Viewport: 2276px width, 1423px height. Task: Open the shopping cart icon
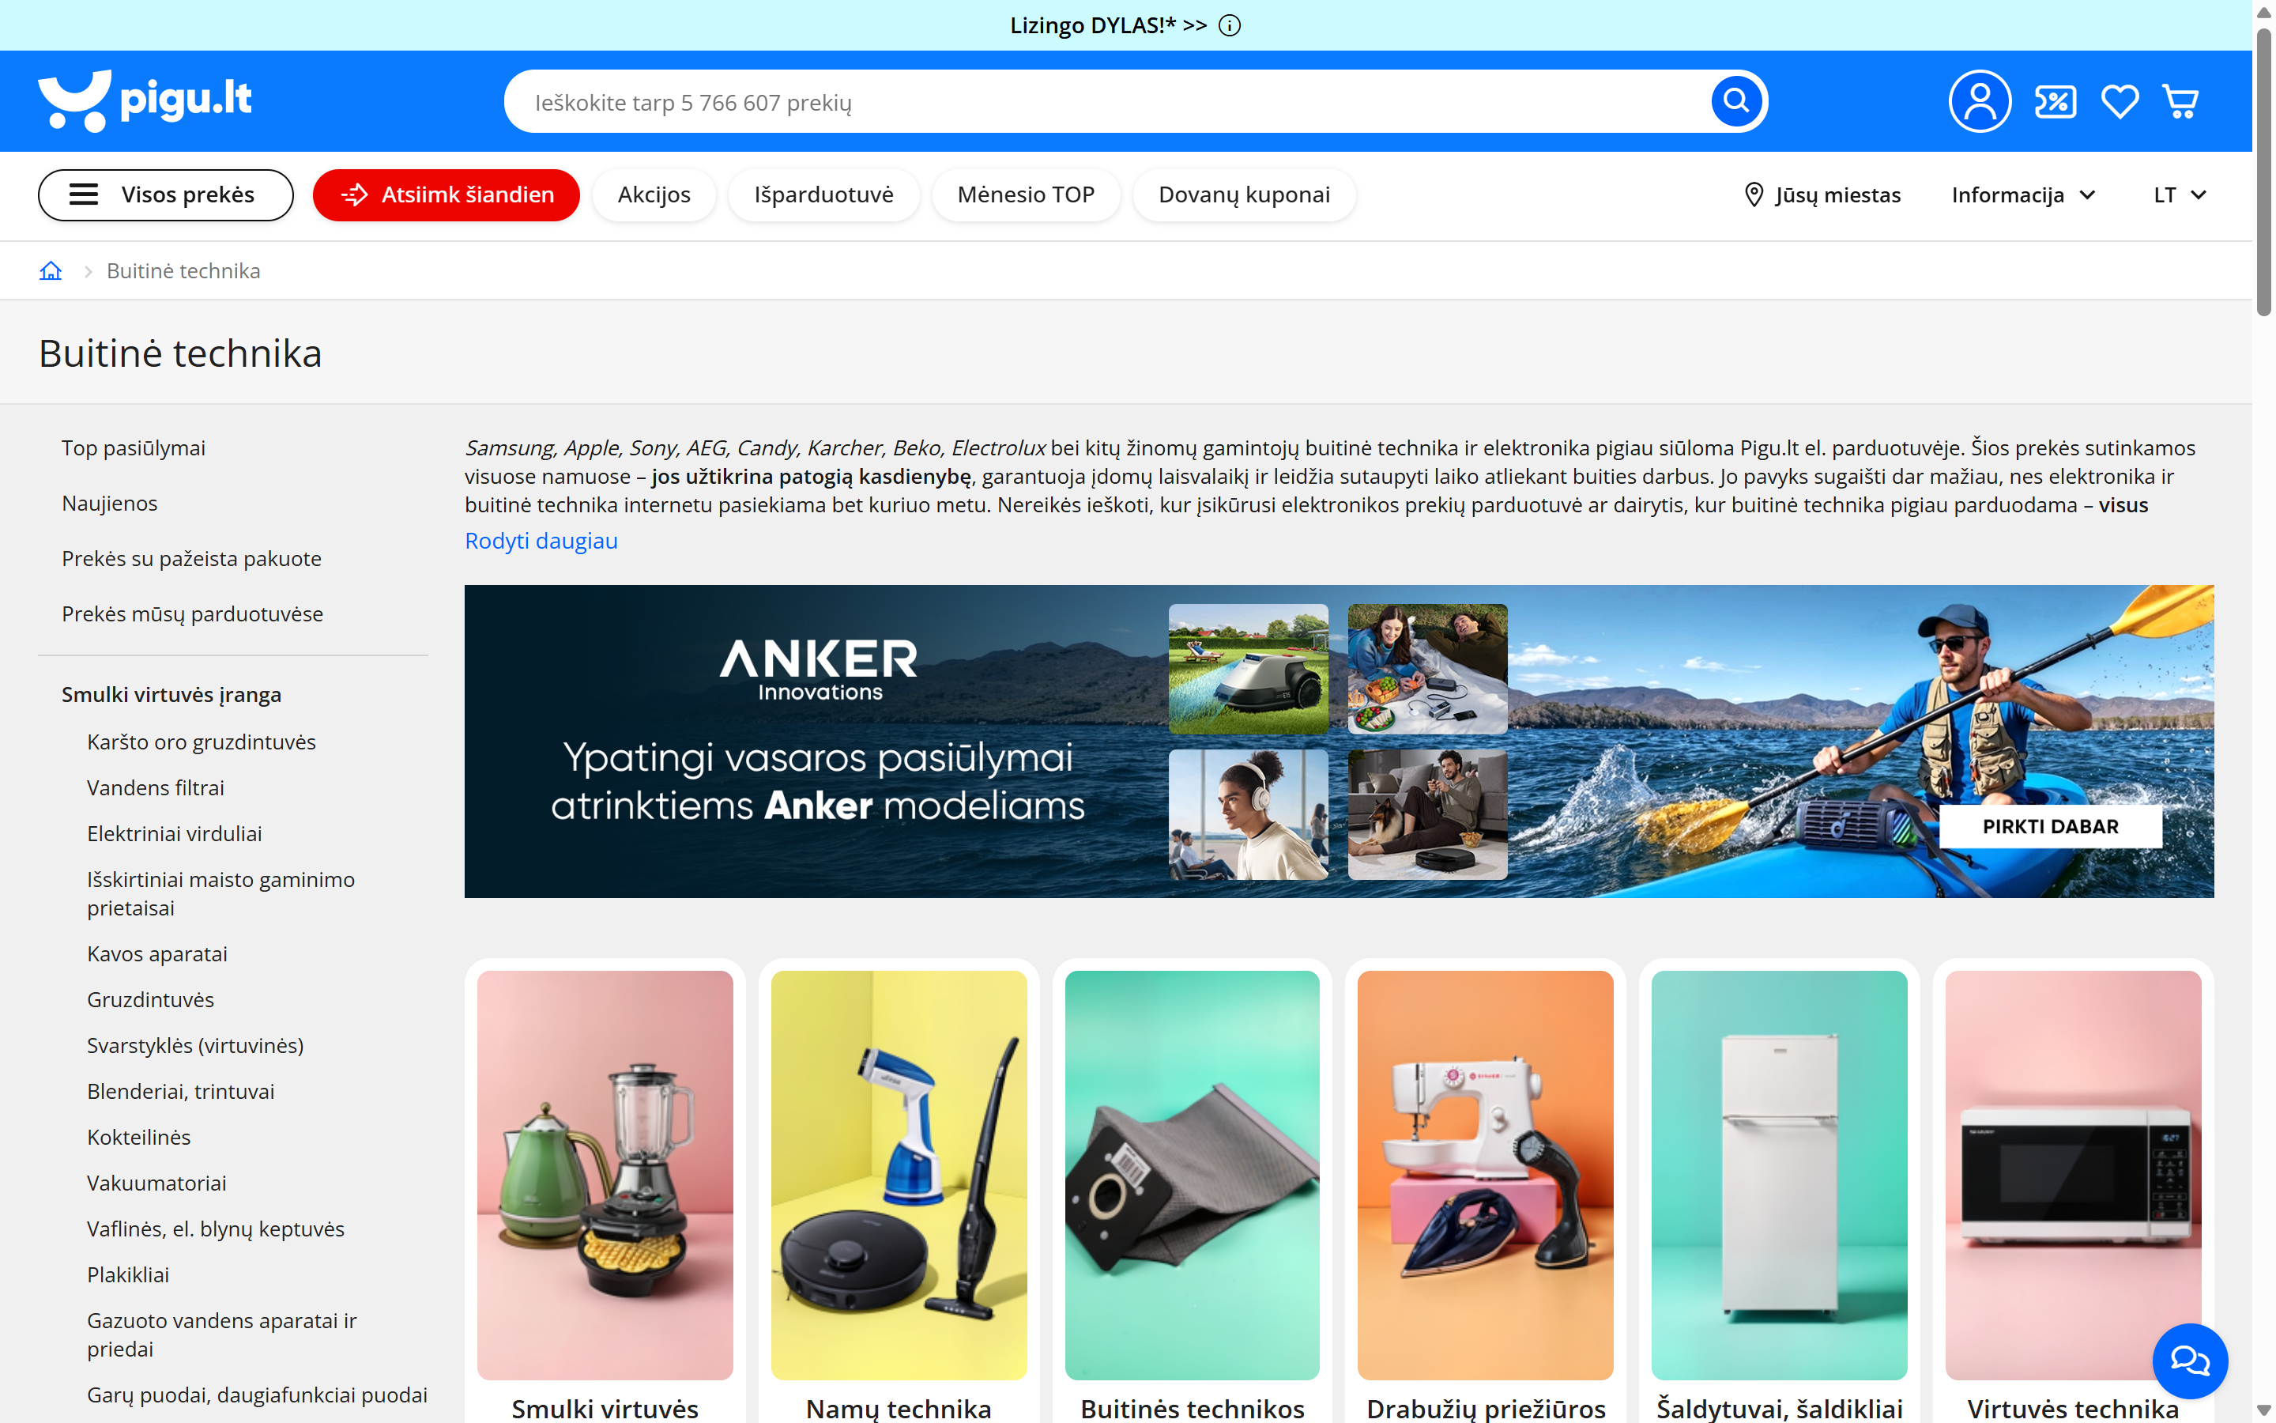coord(2181,100)
